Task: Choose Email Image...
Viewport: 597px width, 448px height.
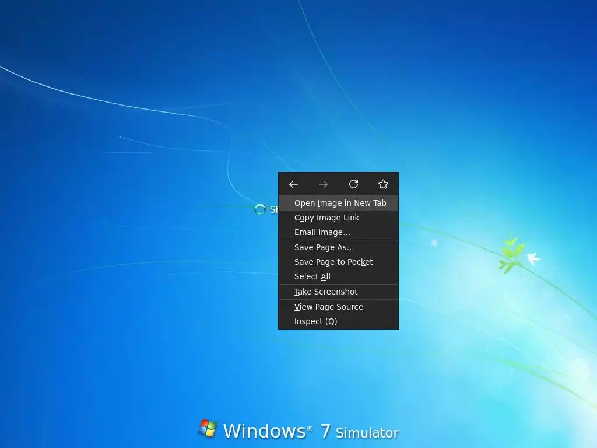Action: [x=338, y=232]
